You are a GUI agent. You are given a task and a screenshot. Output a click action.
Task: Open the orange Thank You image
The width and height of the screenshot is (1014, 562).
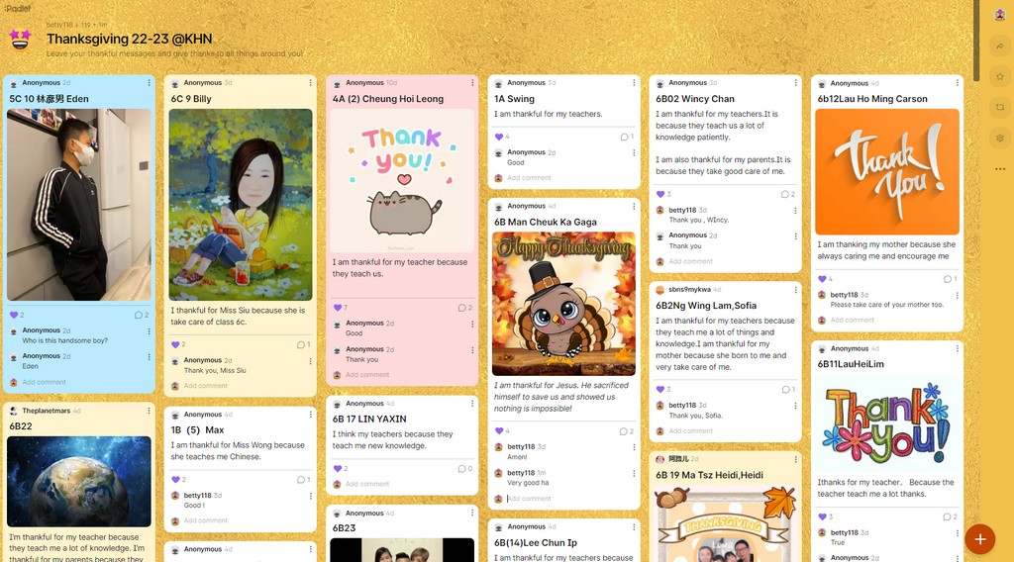click(x=887, y=172)
